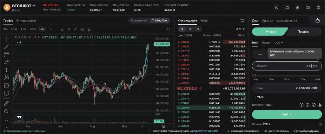This screenshot has height=134, width=325.
Task: Toggle the magnet mode tool
Action: tap(6, 122)
